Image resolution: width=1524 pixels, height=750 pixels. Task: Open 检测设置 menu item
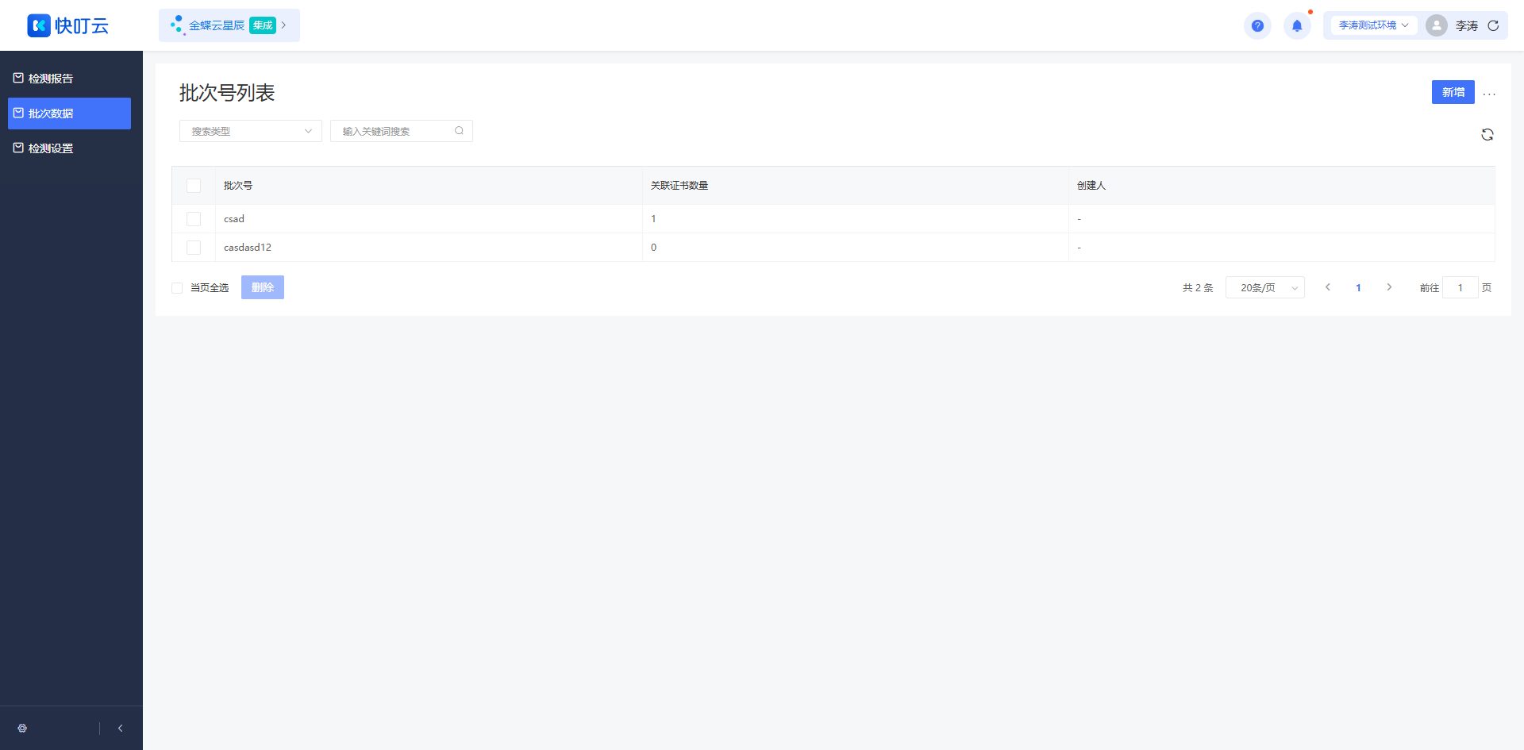coord(70,148)
